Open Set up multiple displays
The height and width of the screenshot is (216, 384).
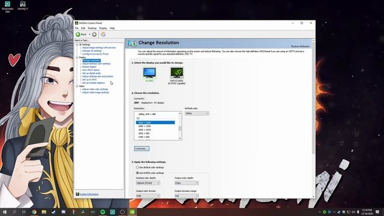(94, 83)
